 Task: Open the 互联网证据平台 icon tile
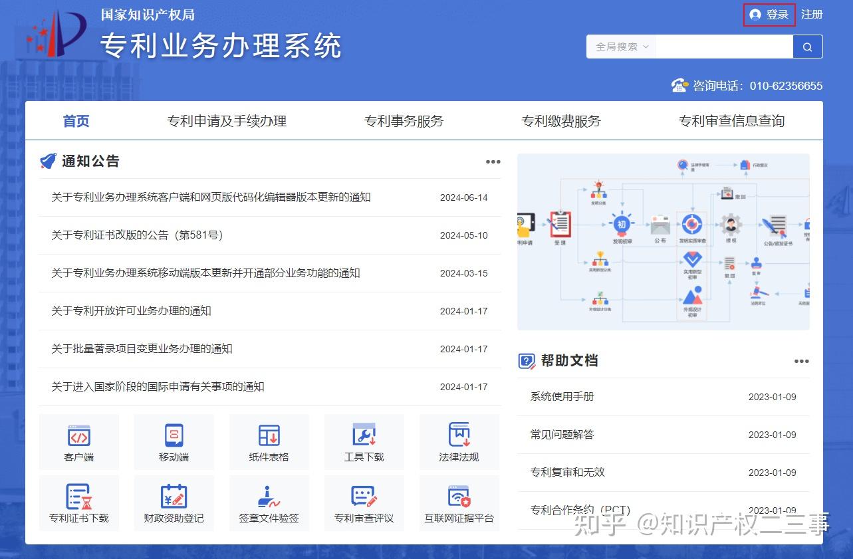coord(459,503)
